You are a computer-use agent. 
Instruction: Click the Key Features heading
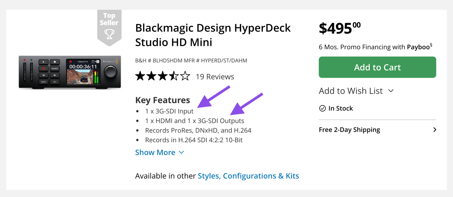pyautogui.click(x=163, y=100)
